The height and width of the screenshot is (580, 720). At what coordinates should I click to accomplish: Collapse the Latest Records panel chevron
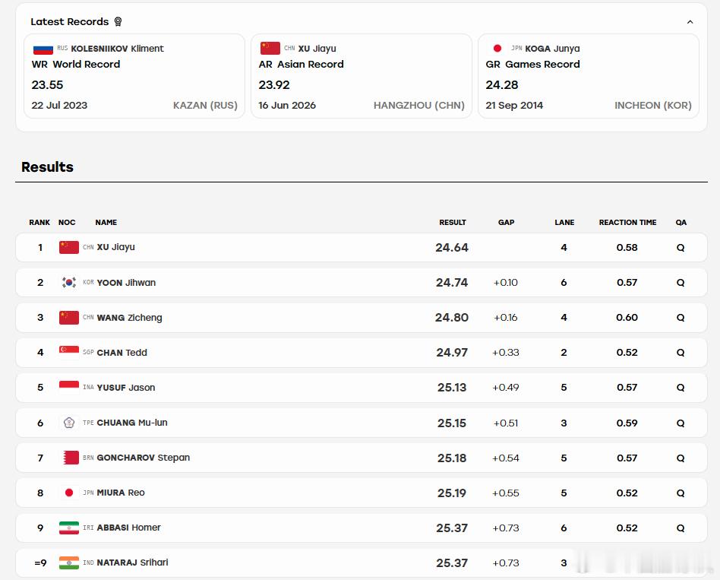pyautogui.click(x=690, y=22)
